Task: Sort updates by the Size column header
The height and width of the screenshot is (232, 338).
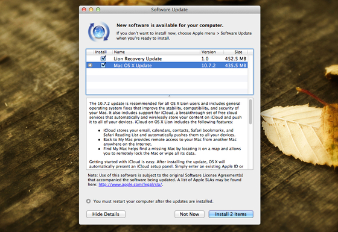Action: pyautogui.click(x=235, y=52)
